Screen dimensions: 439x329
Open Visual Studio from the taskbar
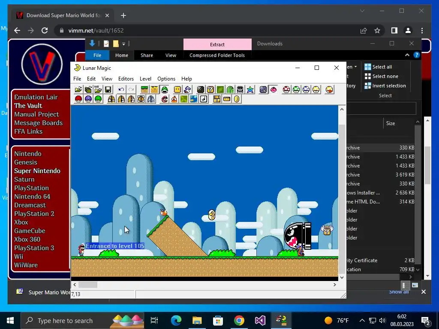(x=260, y=320)
